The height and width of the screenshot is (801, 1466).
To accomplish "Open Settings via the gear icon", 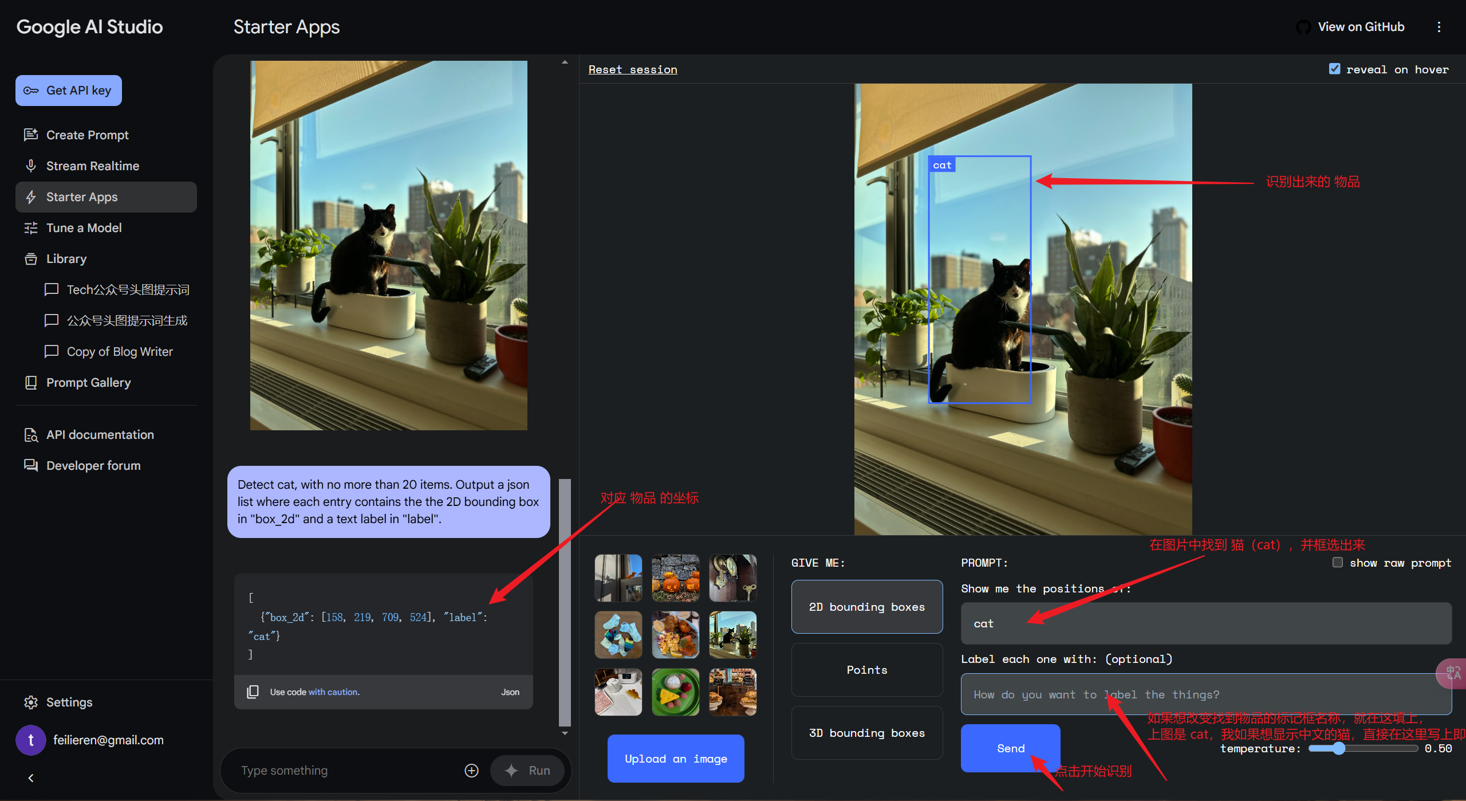I will 31,702.
